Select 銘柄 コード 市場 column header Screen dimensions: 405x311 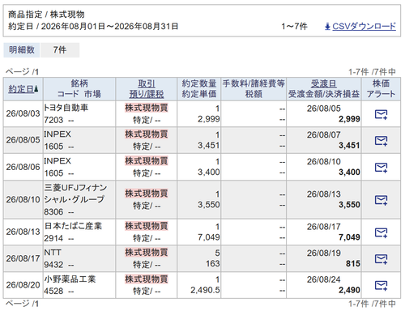coord(79,89)
